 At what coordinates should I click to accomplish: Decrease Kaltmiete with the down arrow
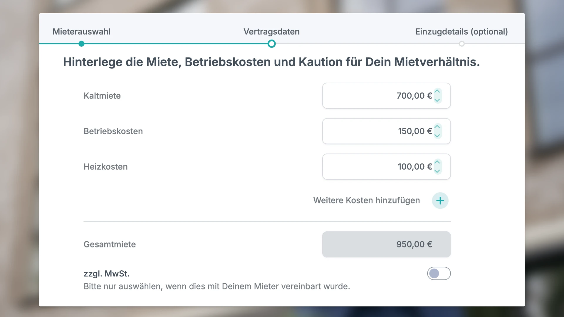(x=437, y=100)
